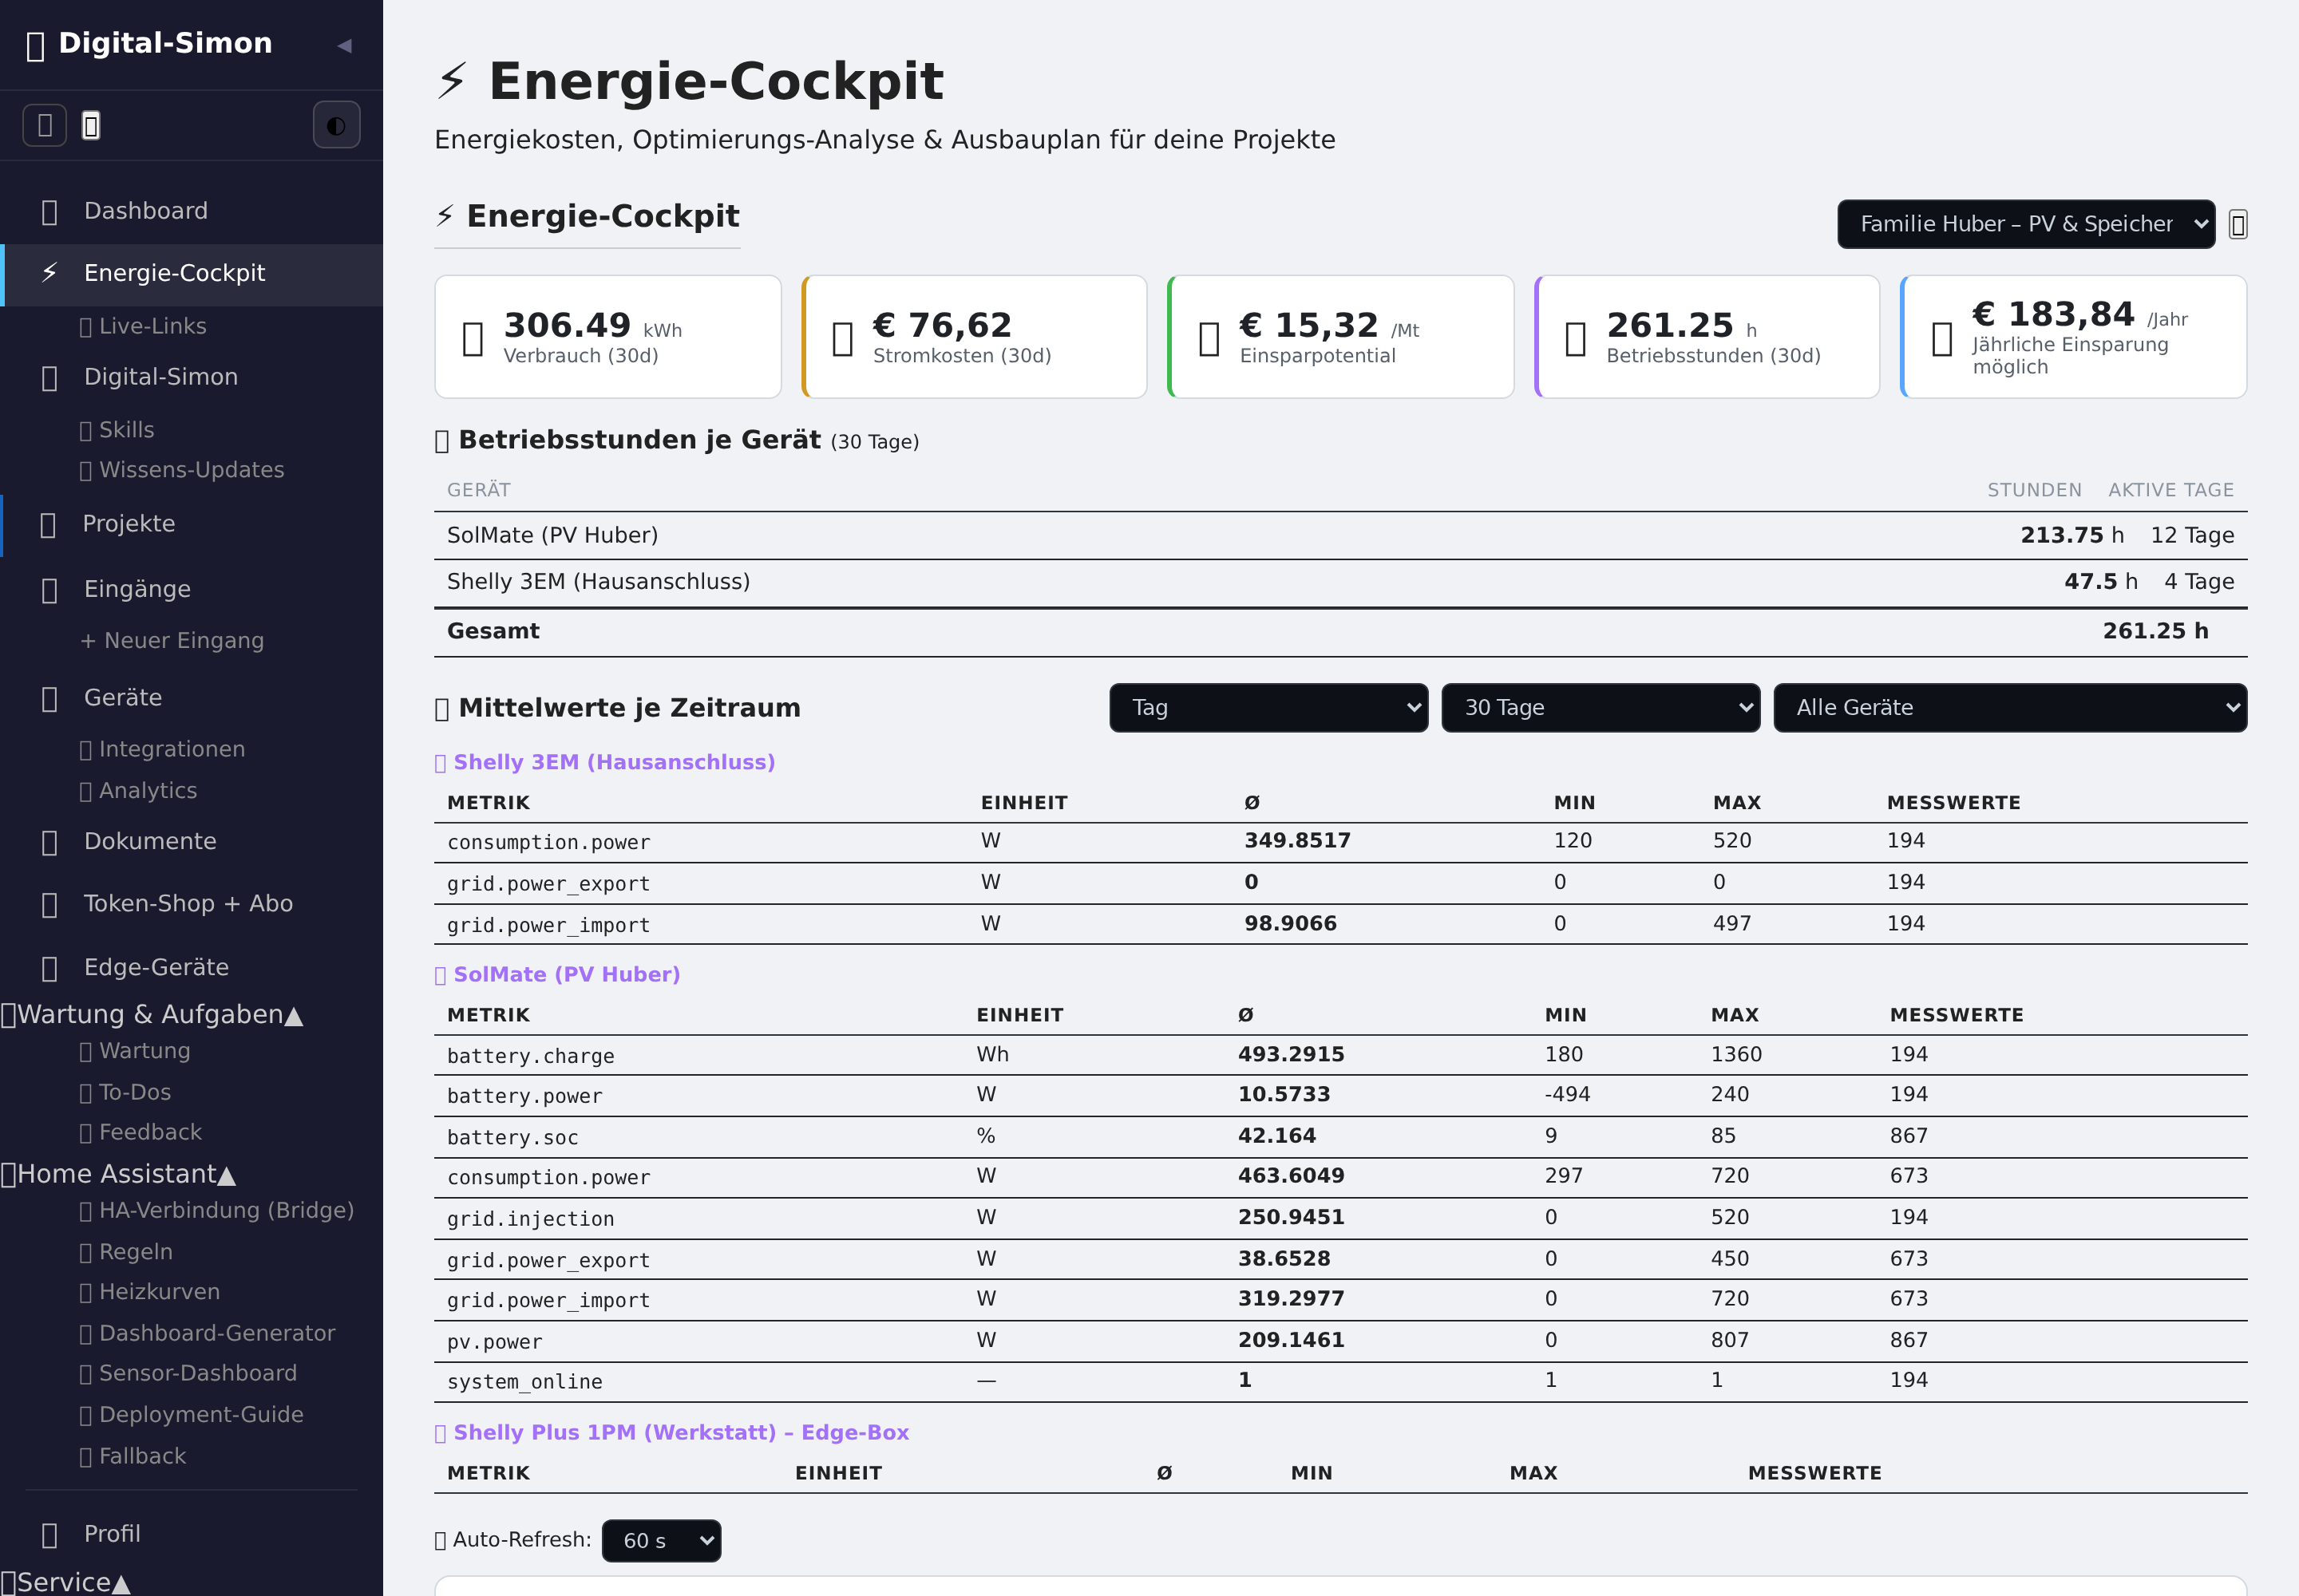This screenshot has height=1596, width=2299.
Task: Open Sensor-Dashboard sub-item
Action: [x=188, y=1373]
